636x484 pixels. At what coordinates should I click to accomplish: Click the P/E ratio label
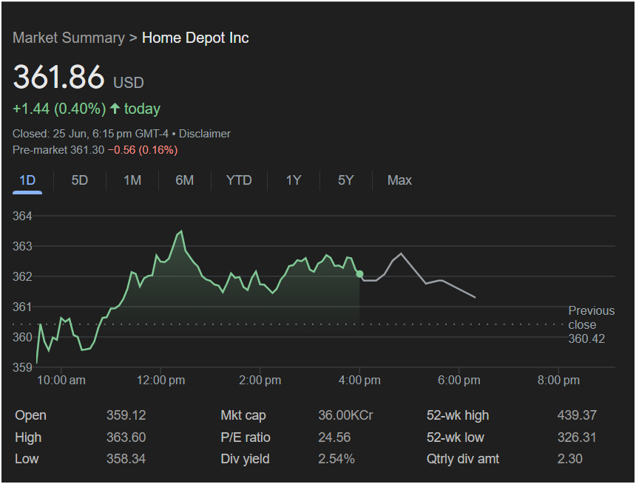[246, 437]
